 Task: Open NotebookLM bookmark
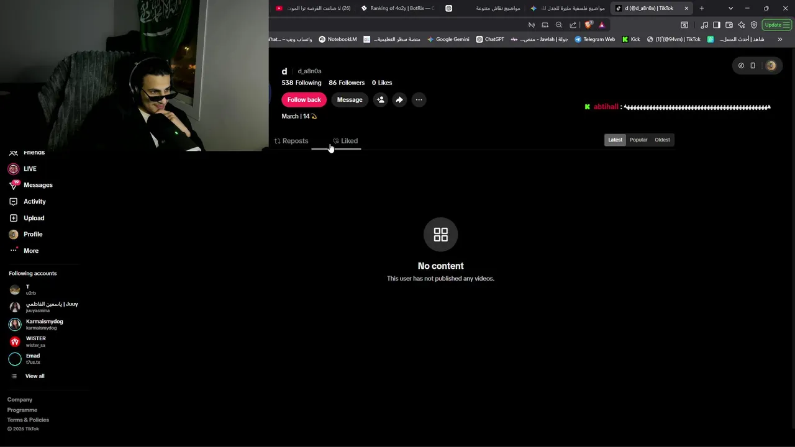coord(338,39)
